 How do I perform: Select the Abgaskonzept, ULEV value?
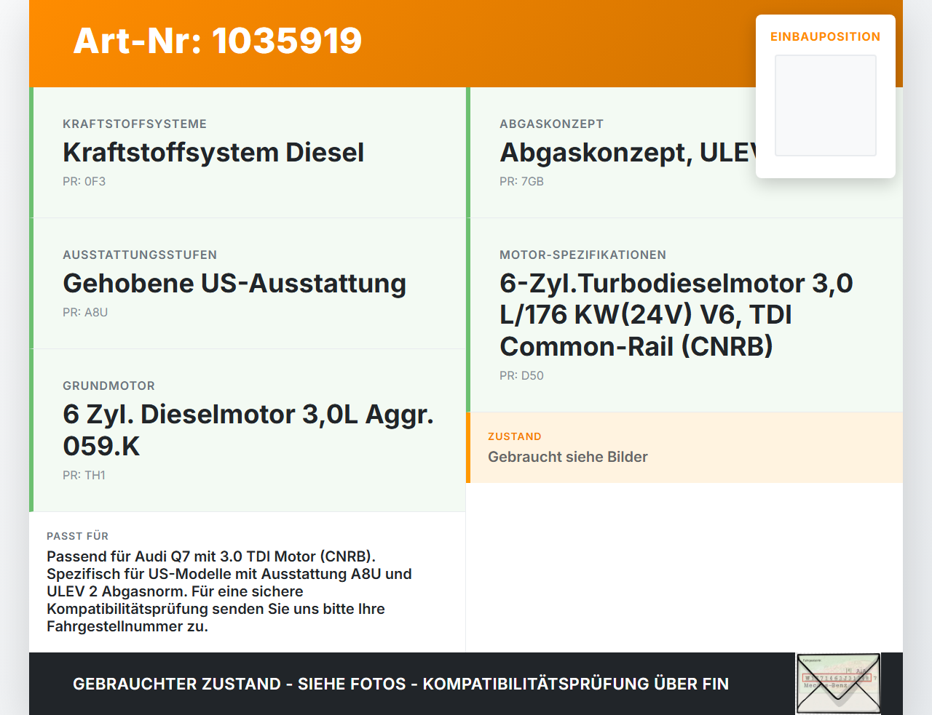tap(628, 153)
